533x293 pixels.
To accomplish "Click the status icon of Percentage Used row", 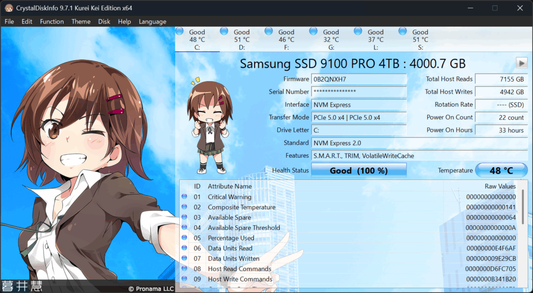I will click(184, 238).
